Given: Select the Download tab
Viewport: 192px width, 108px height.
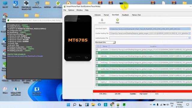Looking at the screenshot, I should [x=115, y=15].
